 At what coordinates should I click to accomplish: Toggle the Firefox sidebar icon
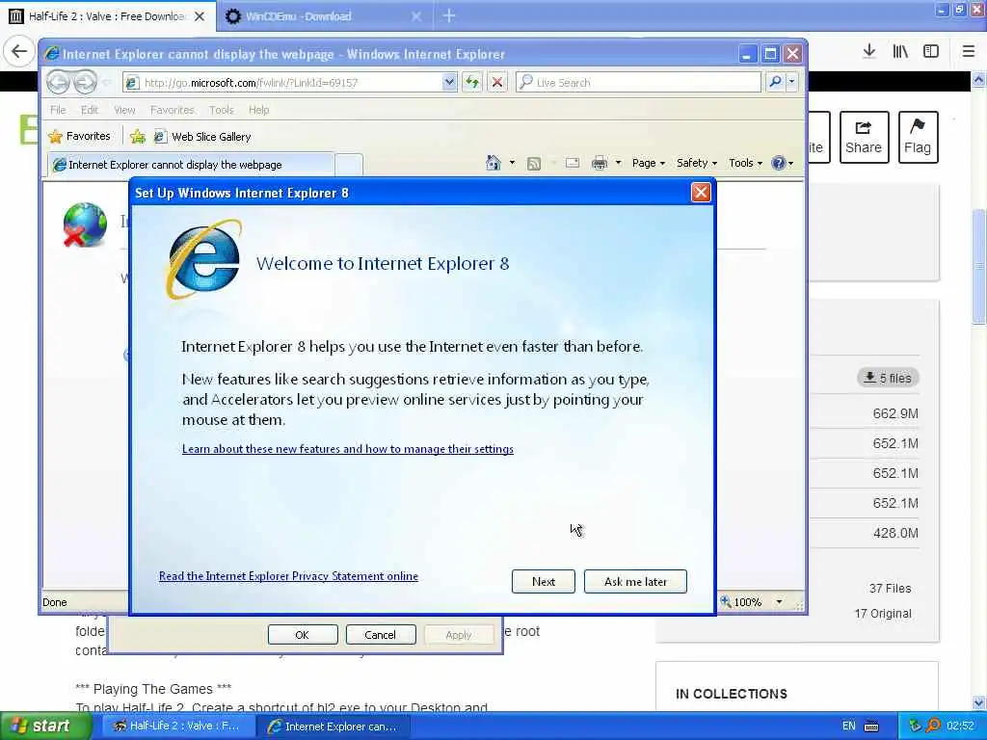[931, 51]
